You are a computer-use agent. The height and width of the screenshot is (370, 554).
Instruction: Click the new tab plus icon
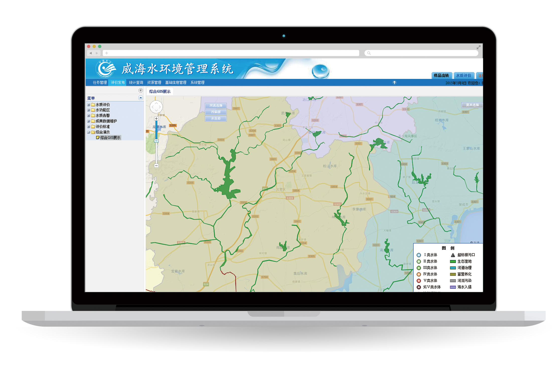[x=107, y=53]
